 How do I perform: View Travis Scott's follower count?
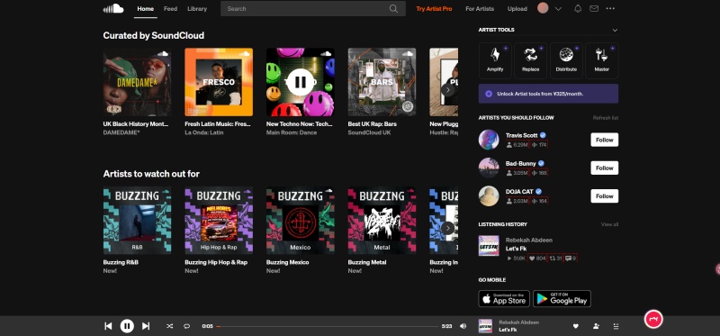(517, 145)
